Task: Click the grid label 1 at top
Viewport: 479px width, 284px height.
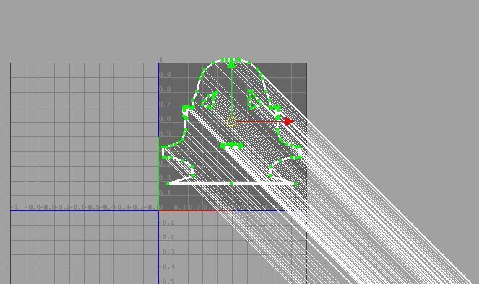Action: click(160, 59)
